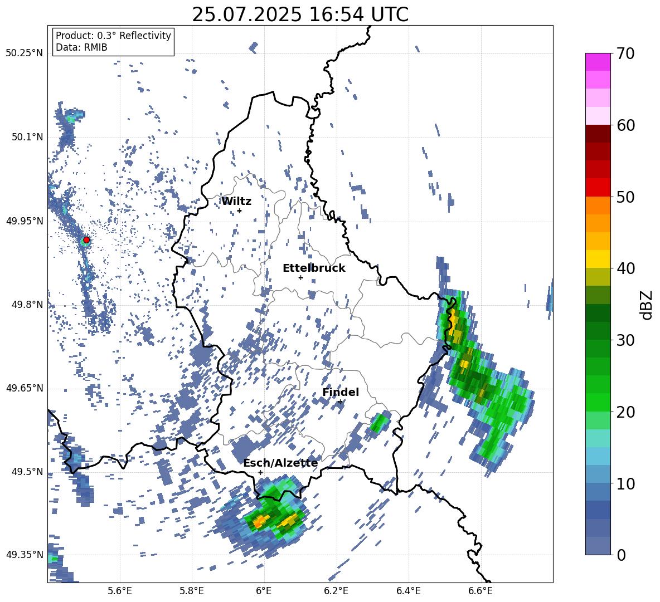Click the 6.2°E longitude label
The height and width of the screenshot is (602, 660).
click(x=336, y=591)
